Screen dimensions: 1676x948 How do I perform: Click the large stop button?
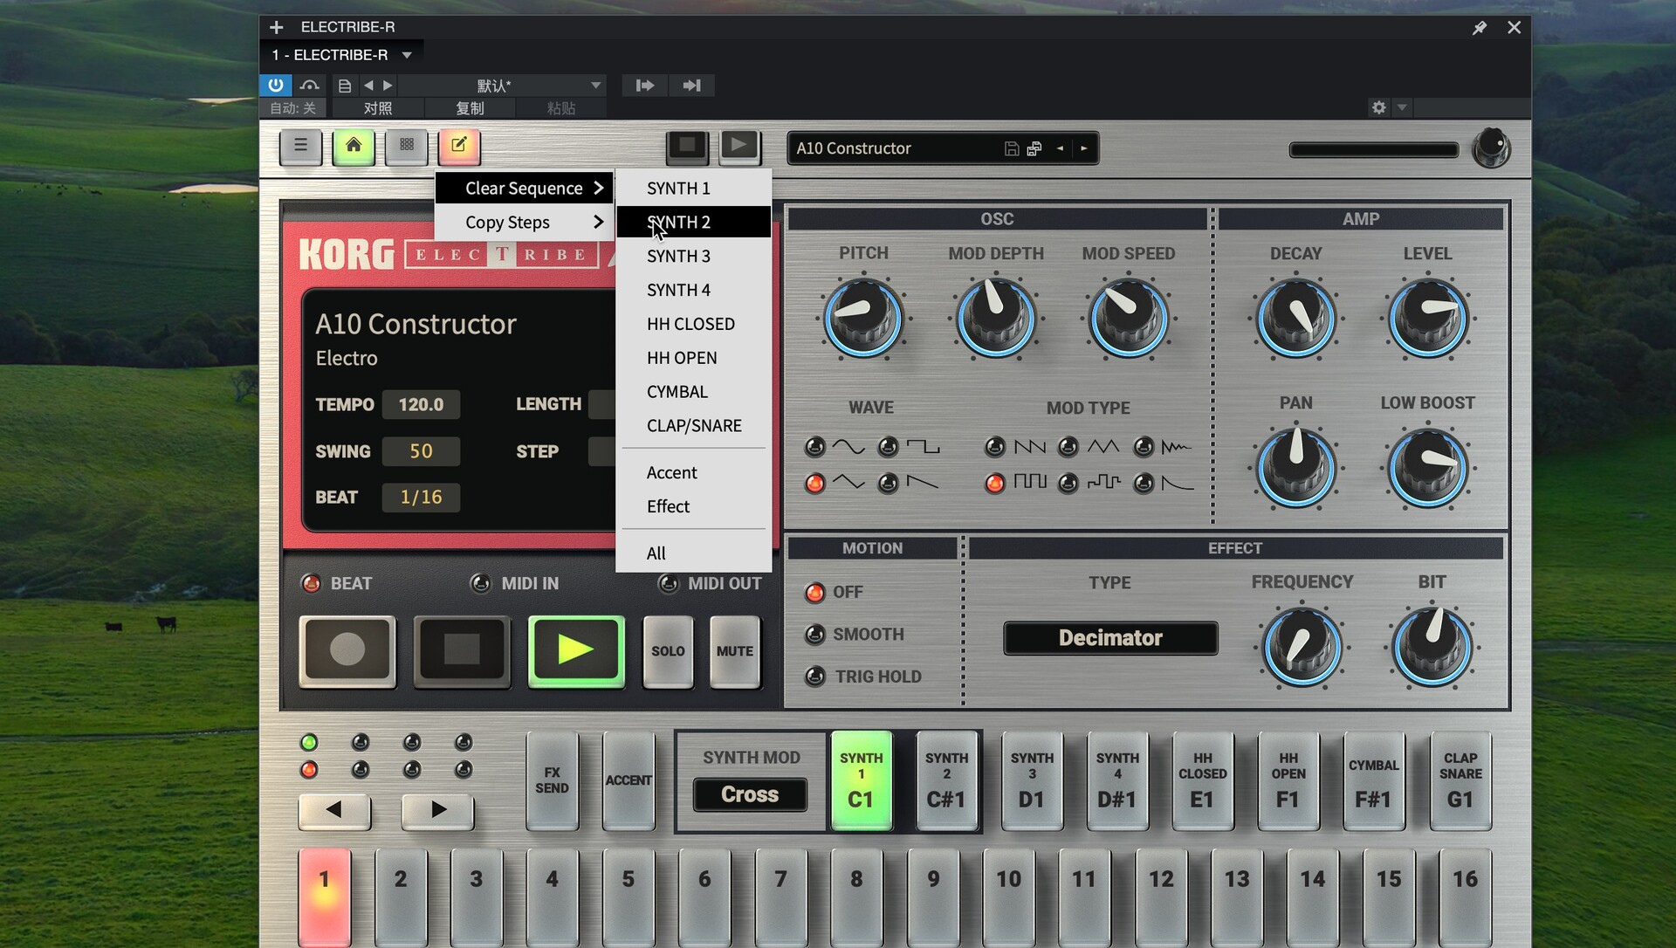click(x=462, y=650)
